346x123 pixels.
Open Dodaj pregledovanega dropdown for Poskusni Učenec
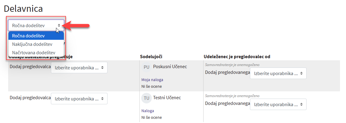pos(278,73)
